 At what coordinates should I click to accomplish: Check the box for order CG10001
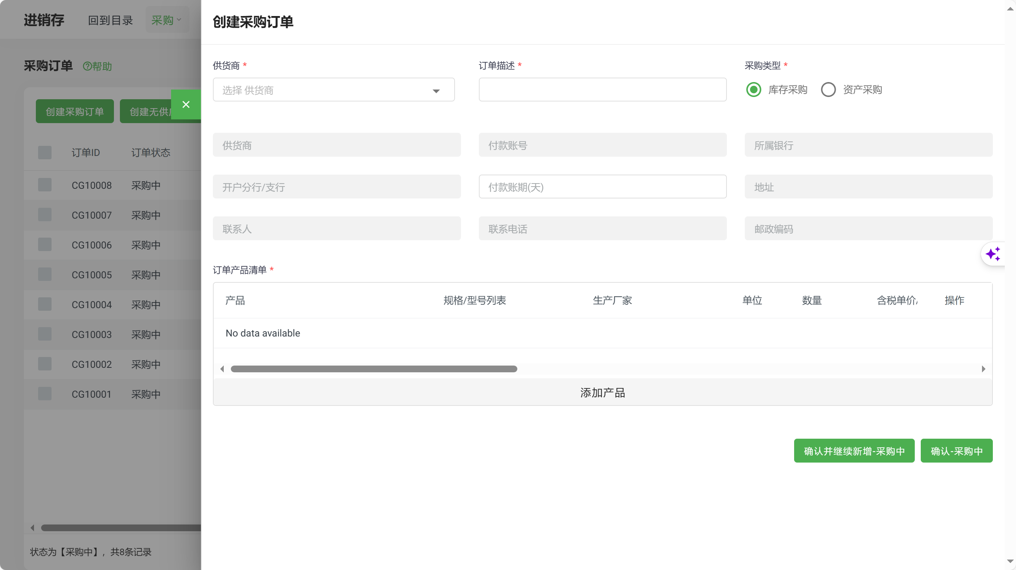click(44, 394)
